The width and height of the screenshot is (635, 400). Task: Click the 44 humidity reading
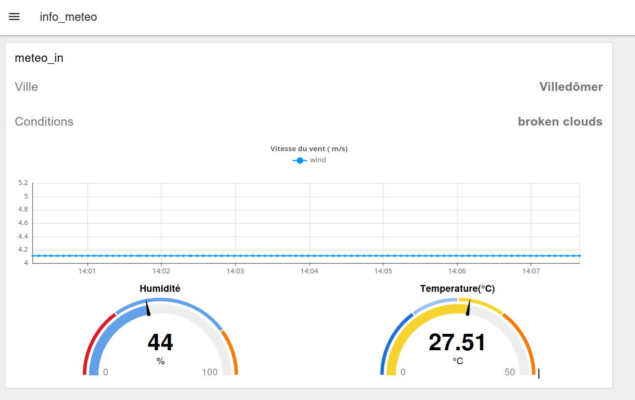click(x=160, y=343)
